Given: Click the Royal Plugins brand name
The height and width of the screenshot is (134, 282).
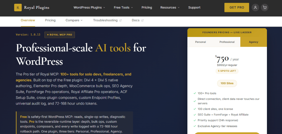Looking at the screenshot, I should point(37,8).
